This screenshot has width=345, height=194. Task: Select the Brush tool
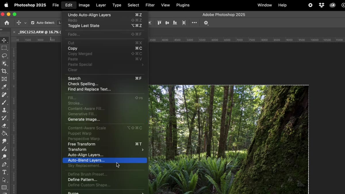click(4, 102)
